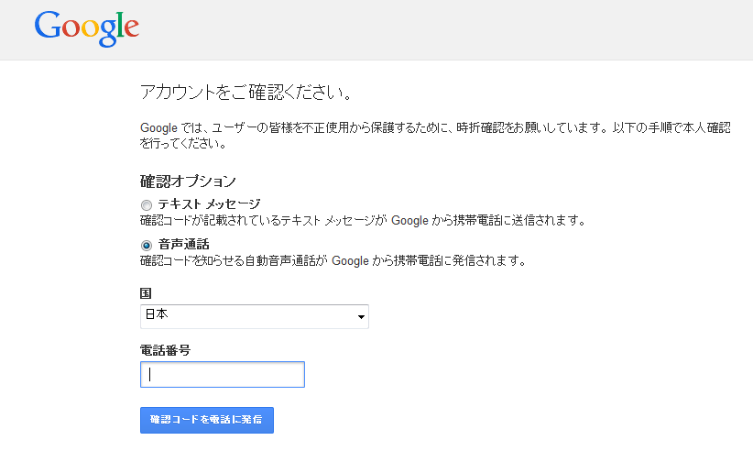Select the テキスト メッセージ radio button
The height and width of the screenshot is (451, 753).
[x=147, y=205]
